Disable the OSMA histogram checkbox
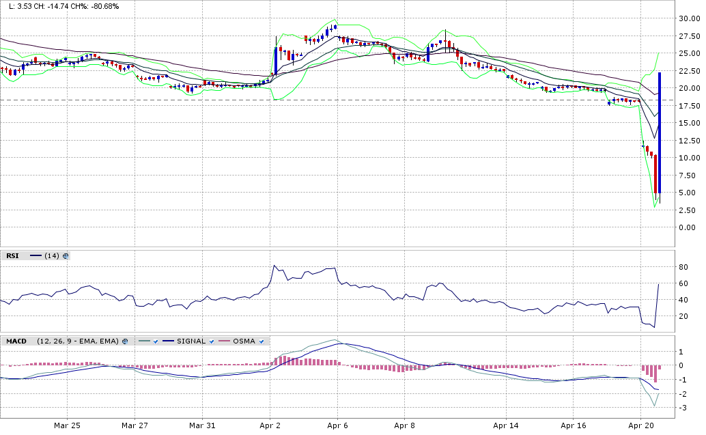The width and height of the screenshot is (706, 435). pyautogui.click(x=262, y=341)
